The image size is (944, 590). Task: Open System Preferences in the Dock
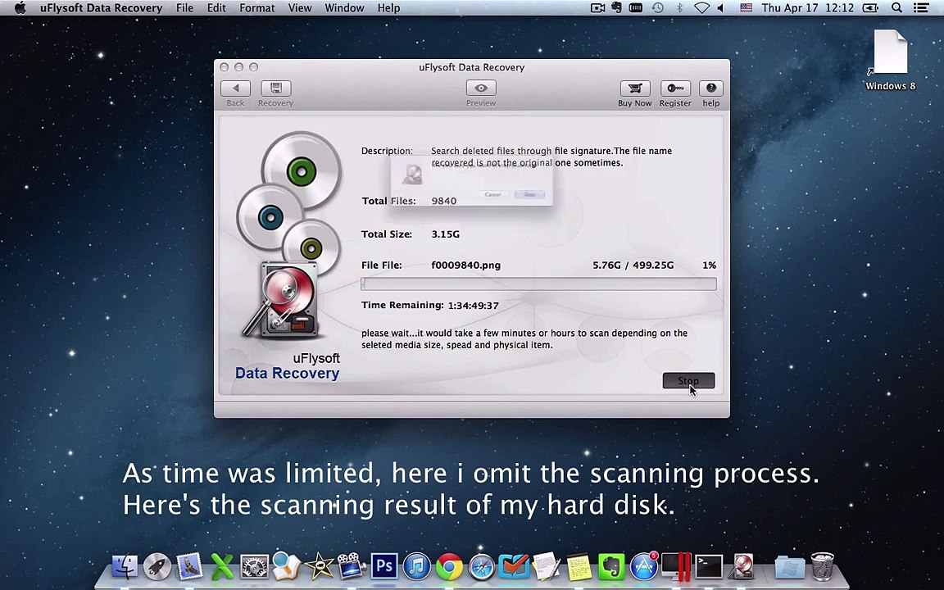pyautogui.click(x=254, y=566)
